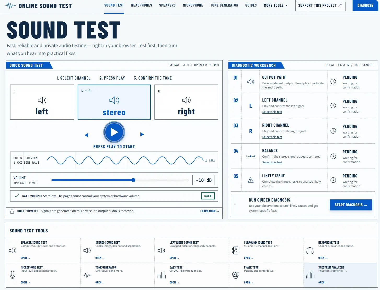This screenshot has height=290, width=380.
Task: Select the left channel option
Action: tap(42, 102)
